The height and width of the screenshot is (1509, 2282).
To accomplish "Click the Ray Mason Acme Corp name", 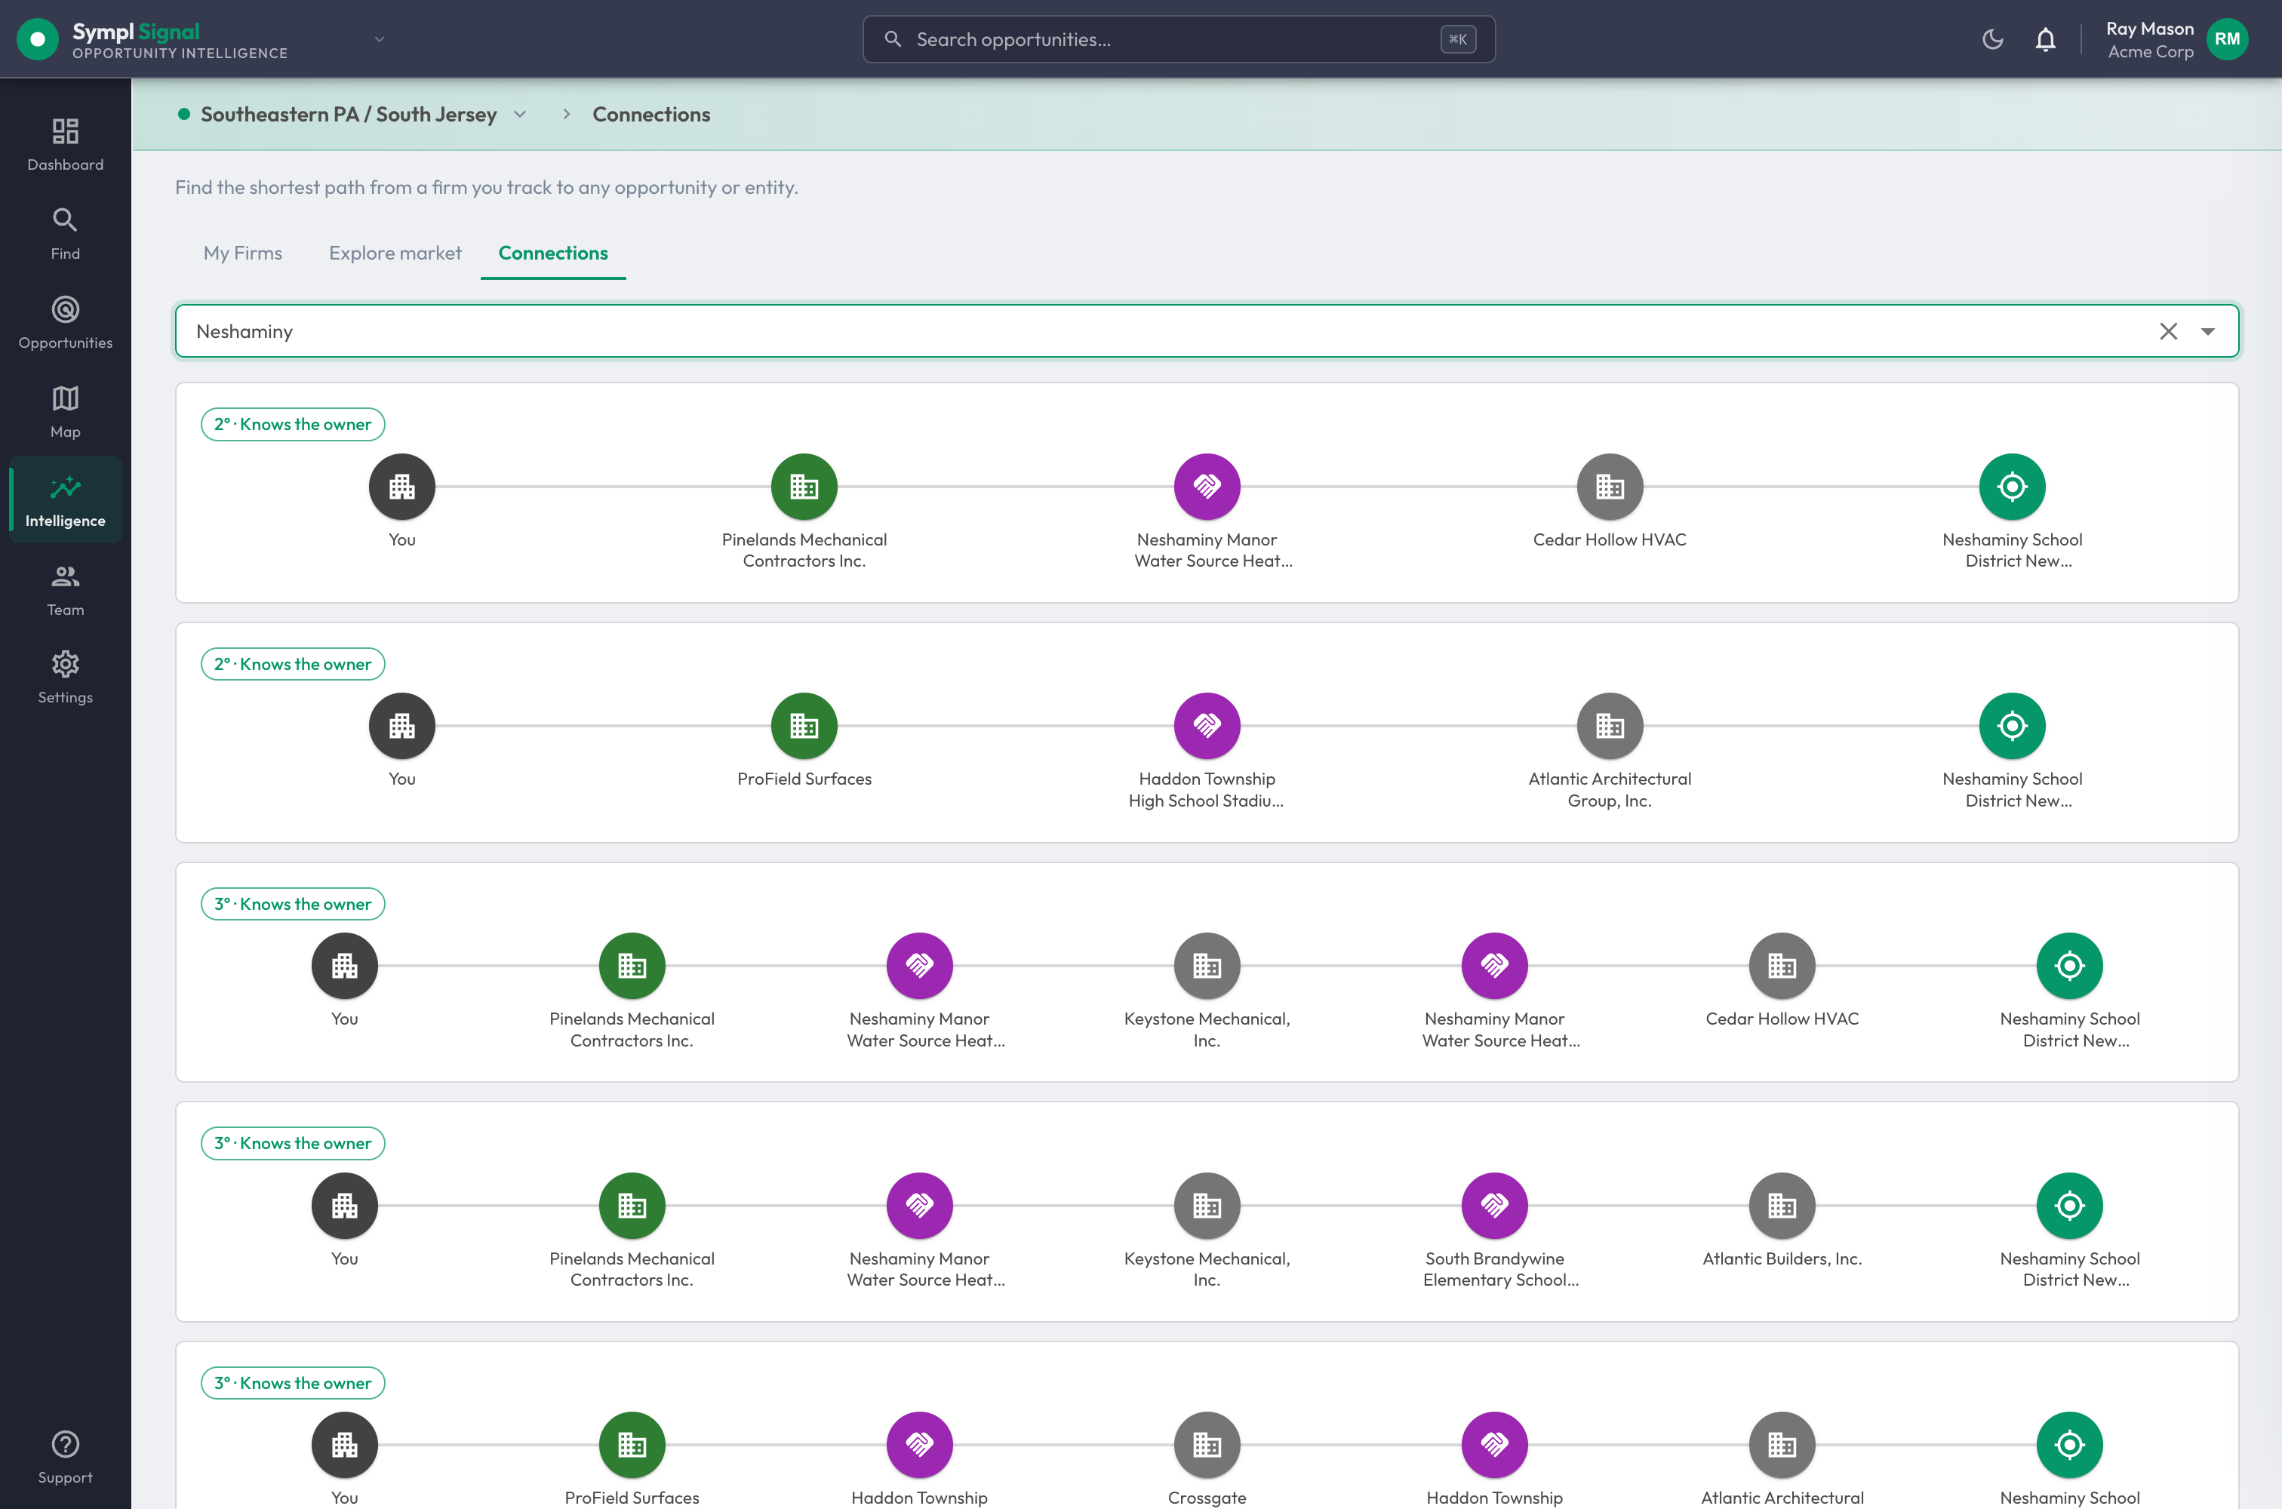I will pyautogui.click(x=2149, y=39).
